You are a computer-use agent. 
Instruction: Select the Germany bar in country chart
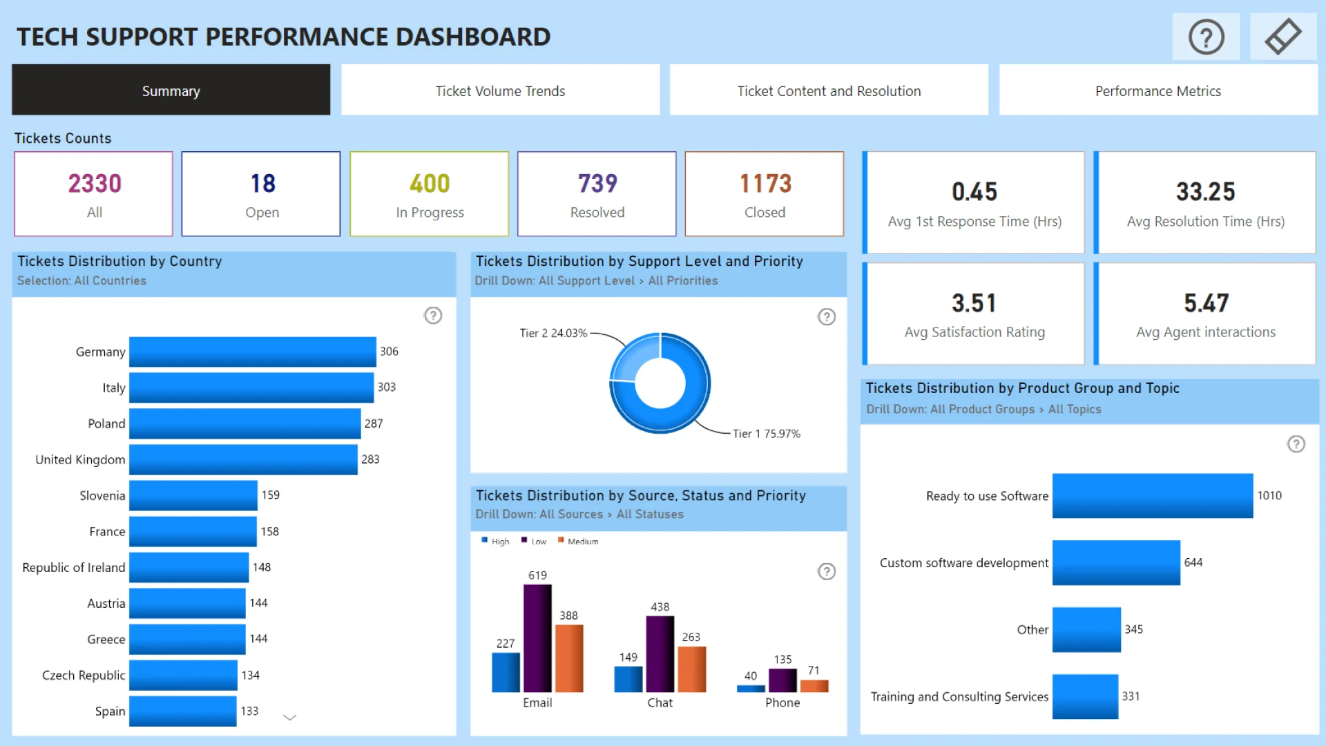click(253, 352)
